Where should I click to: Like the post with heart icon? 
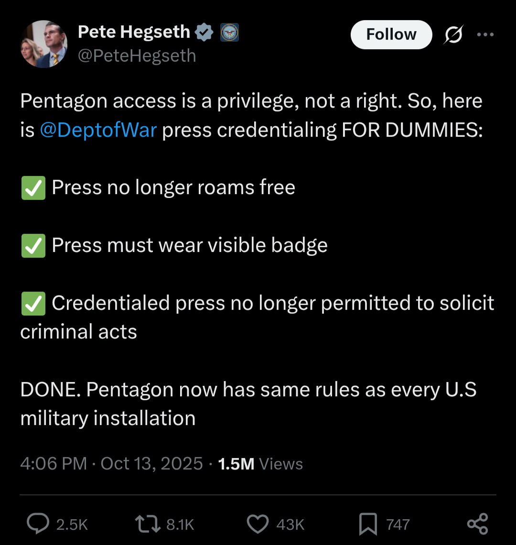(x=258, y=524)
